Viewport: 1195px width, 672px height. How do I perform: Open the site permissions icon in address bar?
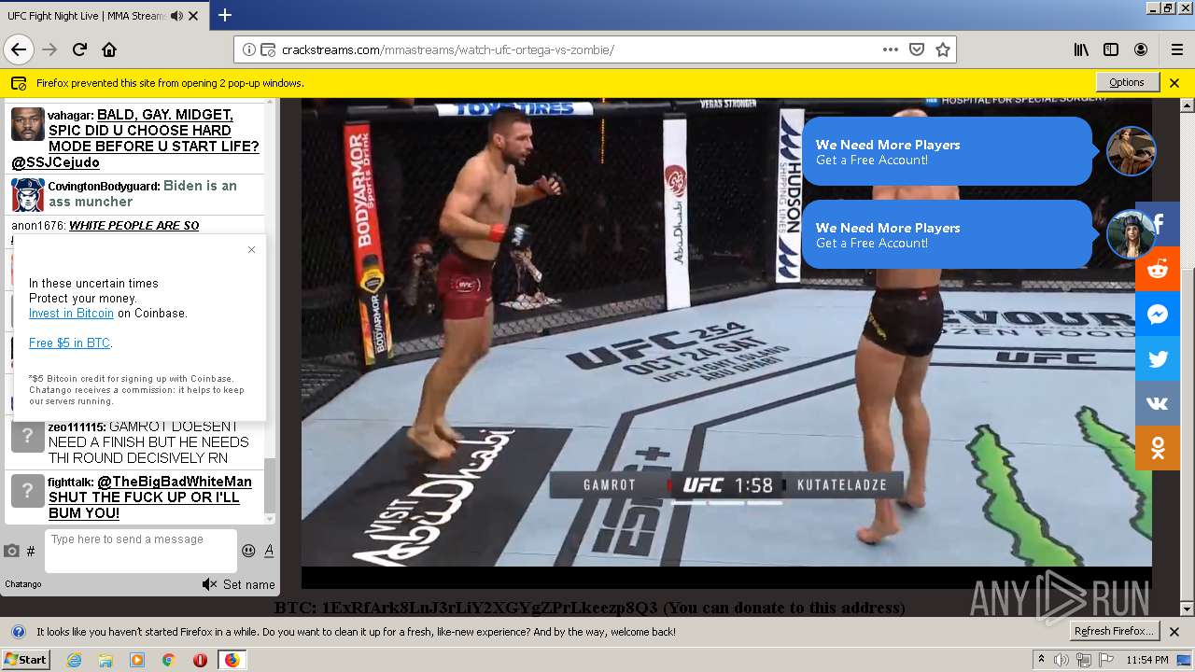[268, 49]
